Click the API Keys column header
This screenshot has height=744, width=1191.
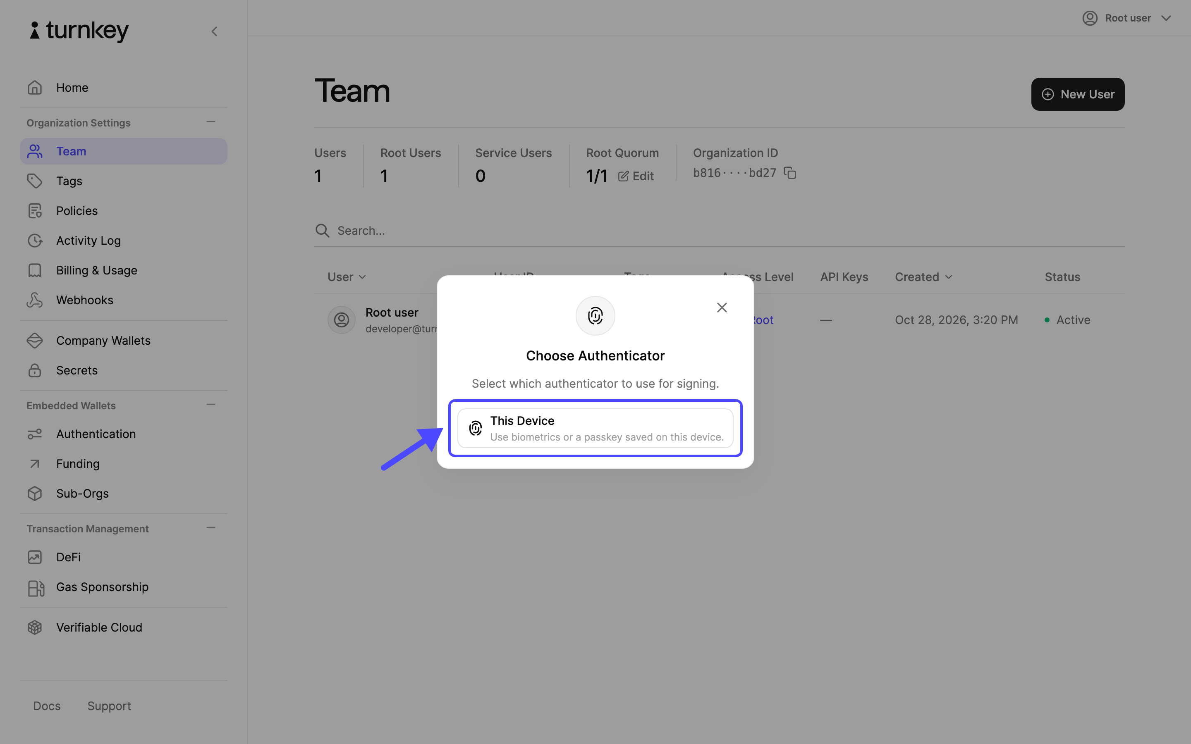(844, 277)
